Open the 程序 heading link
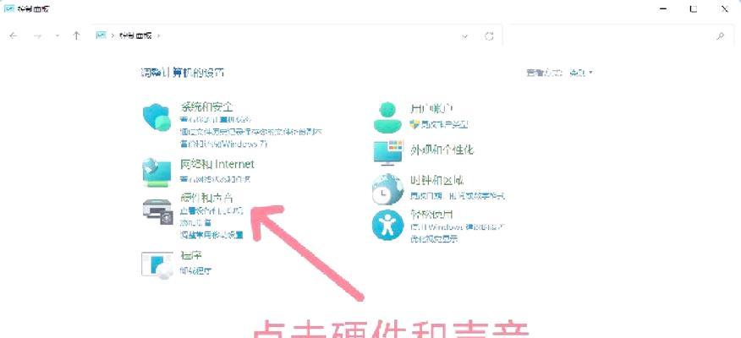The width and height of the screenshot is (741, 338). pos(191,256)
